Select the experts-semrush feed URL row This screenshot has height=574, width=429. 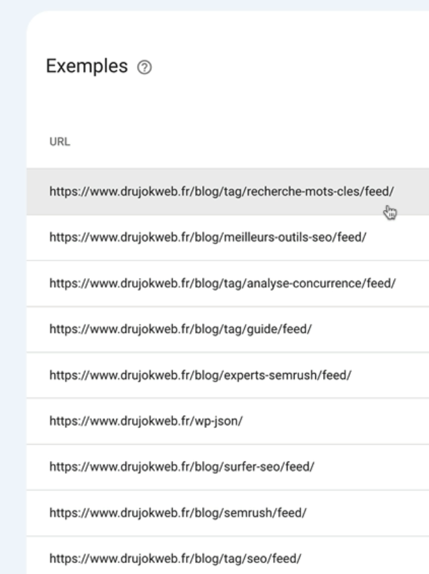coord(227,375)
